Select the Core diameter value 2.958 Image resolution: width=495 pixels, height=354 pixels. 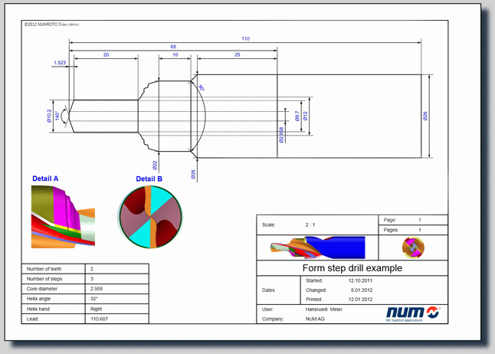(97, 289)
